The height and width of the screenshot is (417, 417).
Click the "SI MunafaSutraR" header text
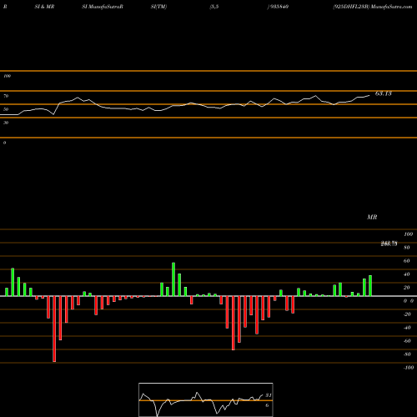[103, 7]
